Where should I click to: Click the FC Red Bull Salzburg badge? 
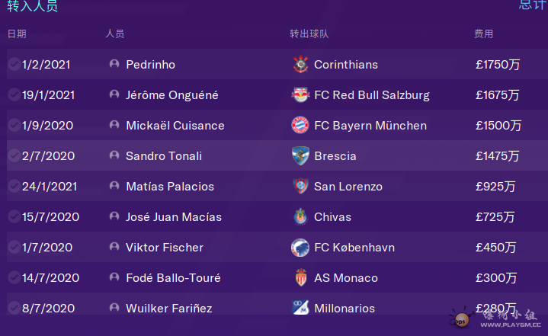tap(300, 95)
